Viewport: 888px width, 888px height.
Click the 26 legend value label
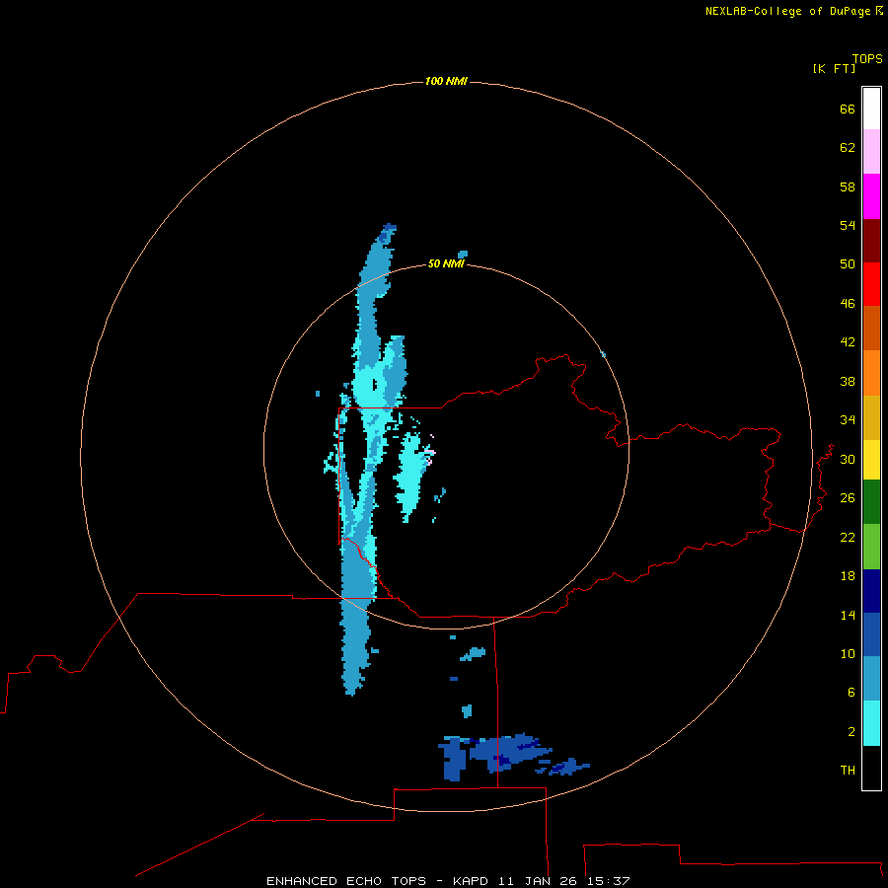pos(848,498)
